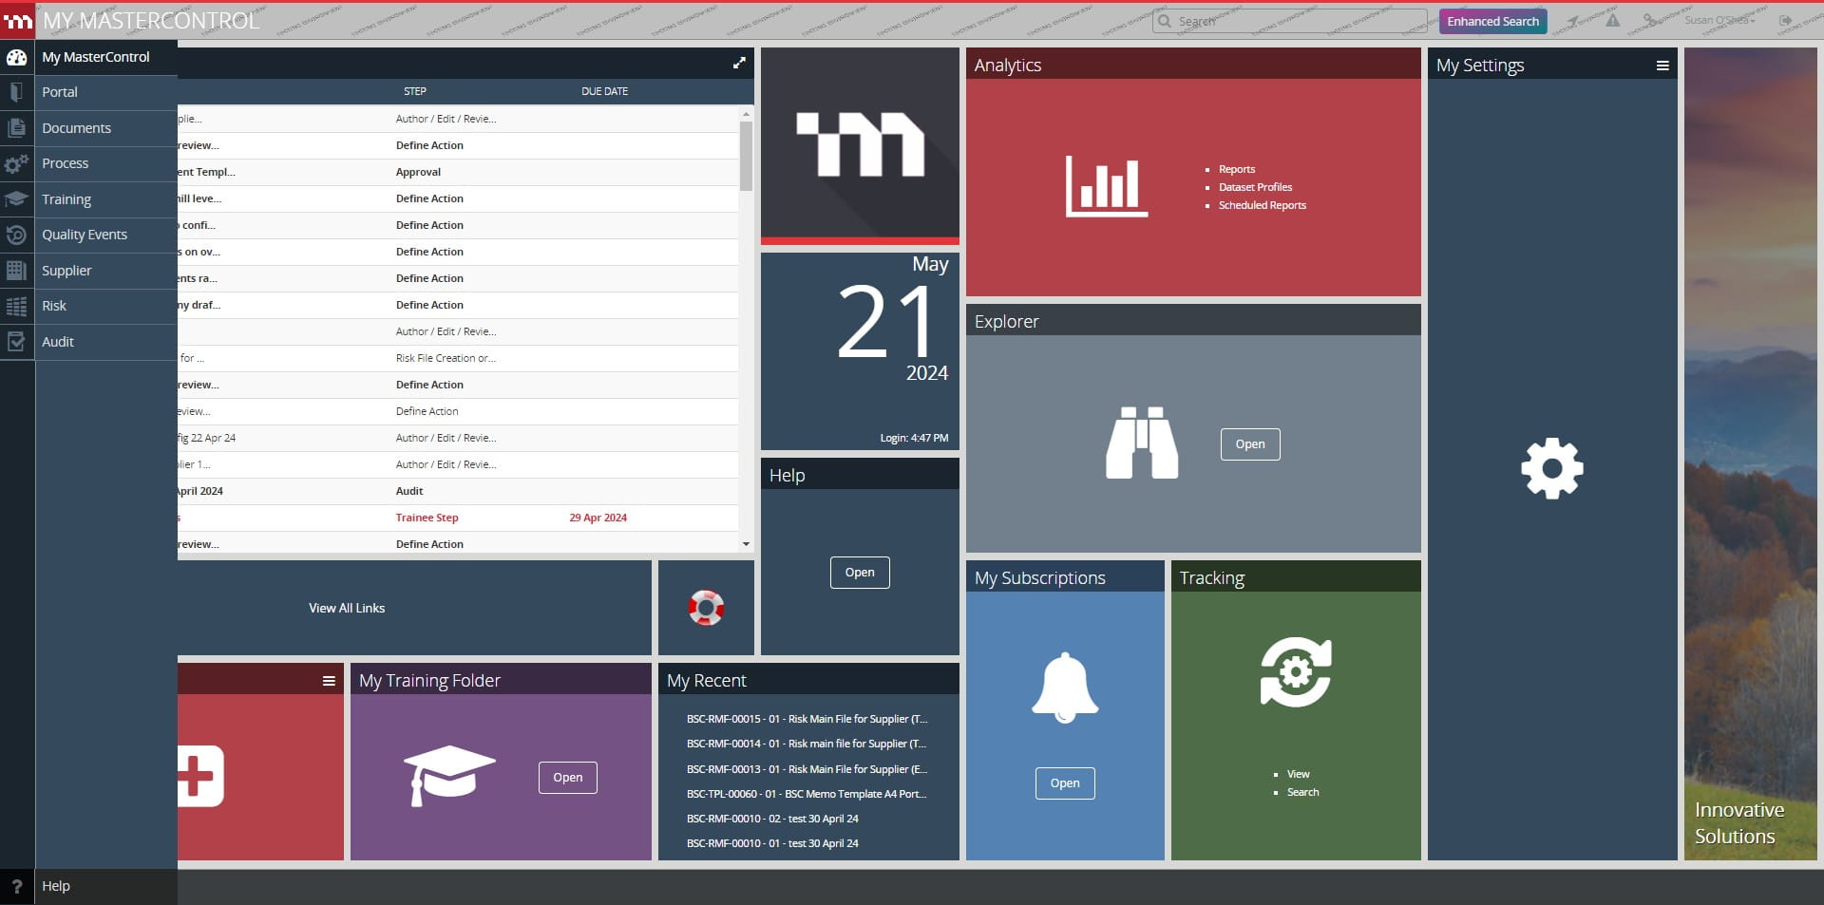This screenshot has height=905, width=1824.
Task: Open My Settings gear icon
Action: pyautogui.click(x=1551, y=468)
